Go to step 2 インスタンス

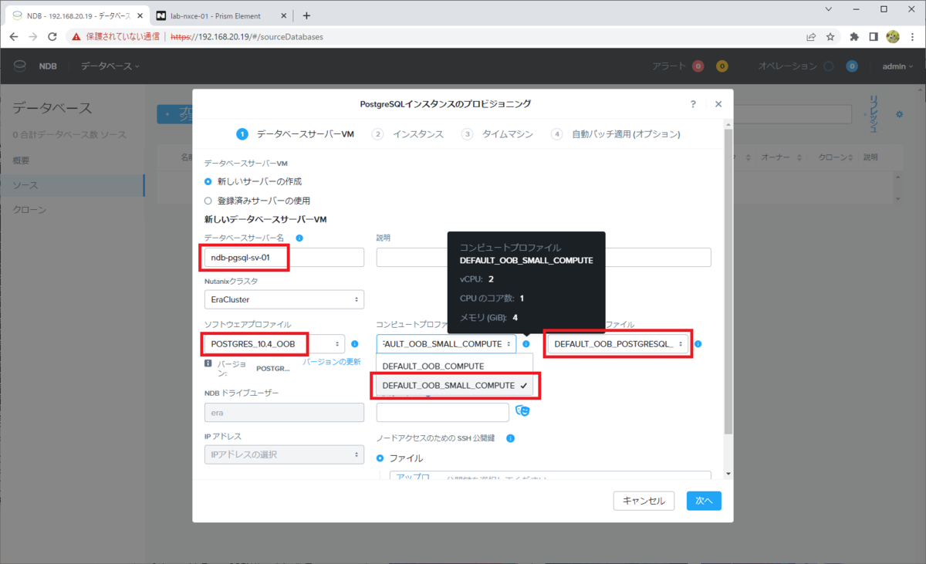pos(408,134)
